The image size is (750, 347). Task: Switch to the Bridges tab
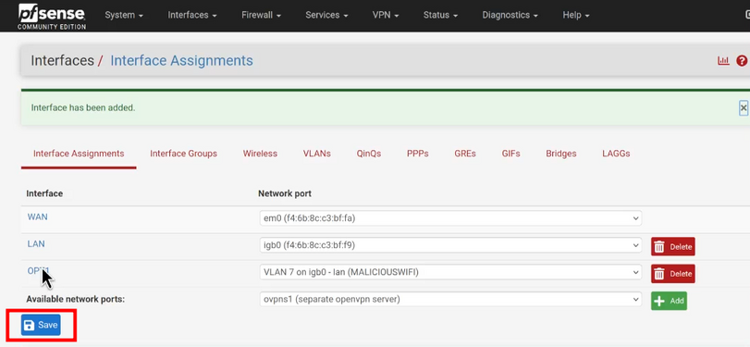click(x=561, y=154)
